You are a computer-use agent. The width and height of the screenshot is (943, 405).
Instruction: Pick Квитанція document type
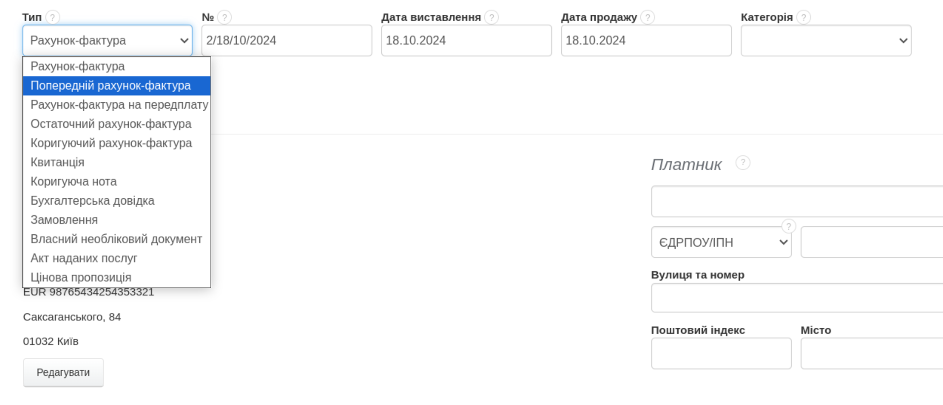pyautogui.click(x=57, y=162)
